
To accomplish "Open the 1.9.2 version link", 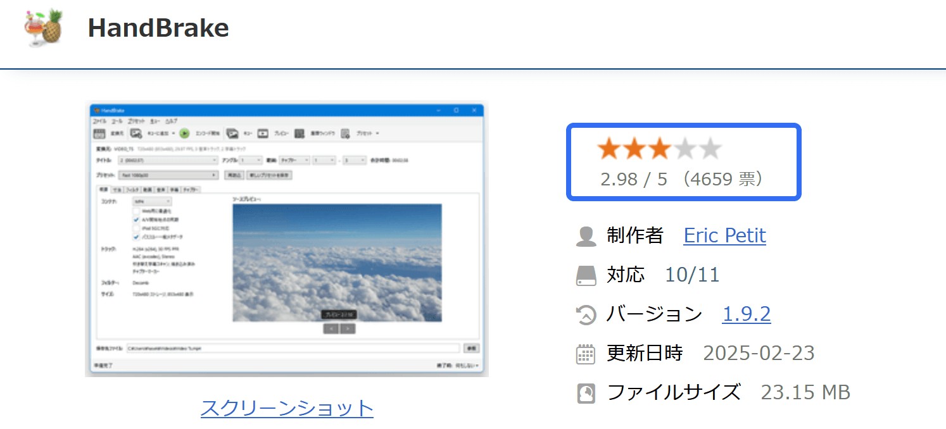I will pos(747,314).
